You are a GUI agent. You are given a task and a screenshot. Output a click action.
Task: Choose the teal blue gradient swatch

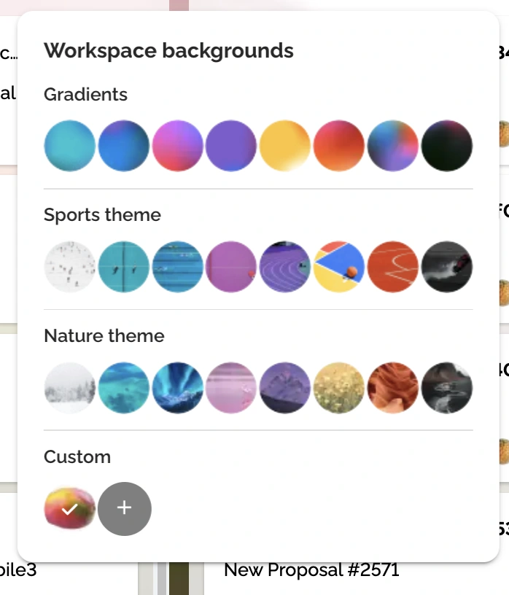click(70, 146)
